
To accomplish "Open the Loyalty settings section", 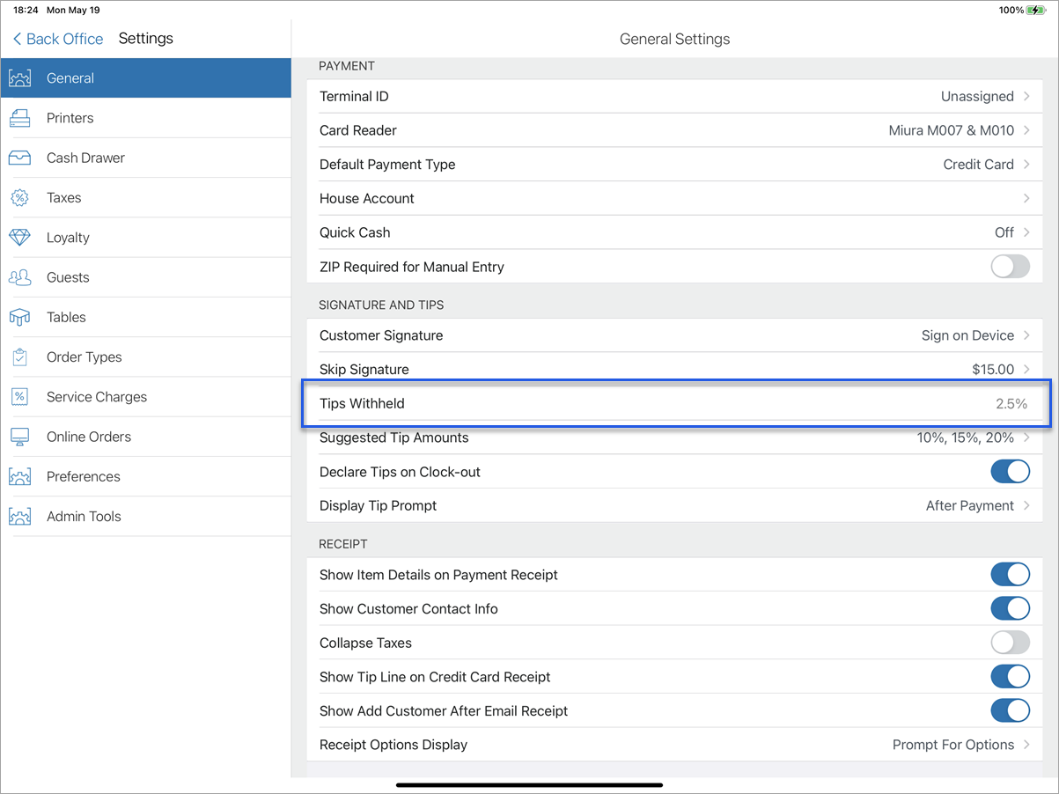I will [146, 238].
